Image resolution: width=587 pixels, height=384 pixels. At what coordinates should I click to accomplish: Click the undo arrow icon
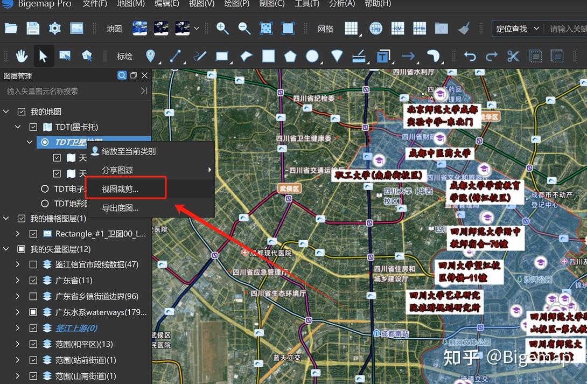(x=470, y=56)
